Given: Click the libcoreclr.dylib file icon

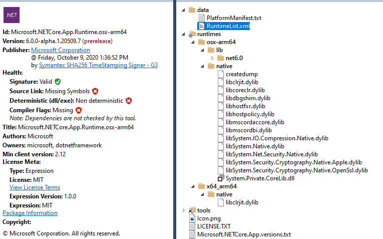Looking at the screenshot, I should 221,90.
